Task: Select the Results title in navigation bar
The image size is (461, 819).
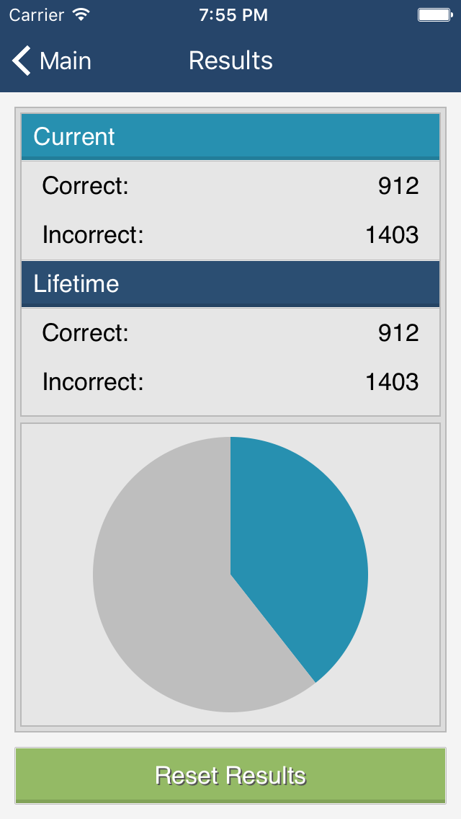Action: point(230,61)
